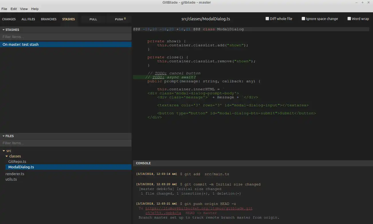Focus the stashes filter input field

(66, 37)
